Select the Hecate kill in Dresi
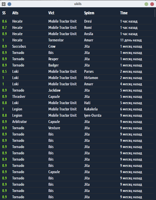 78,21
